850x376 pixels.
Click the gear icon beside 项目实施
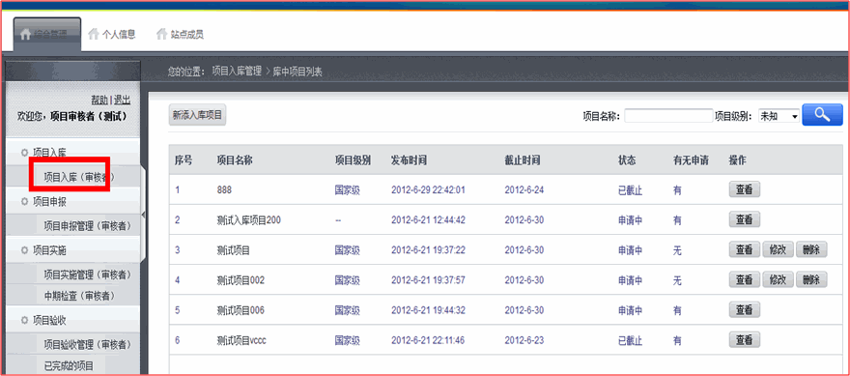pos(24,250)
